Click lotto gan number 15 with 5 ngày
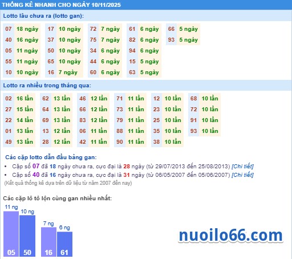The width and height of the screenshot is (292, 259). tap(132, 62)
